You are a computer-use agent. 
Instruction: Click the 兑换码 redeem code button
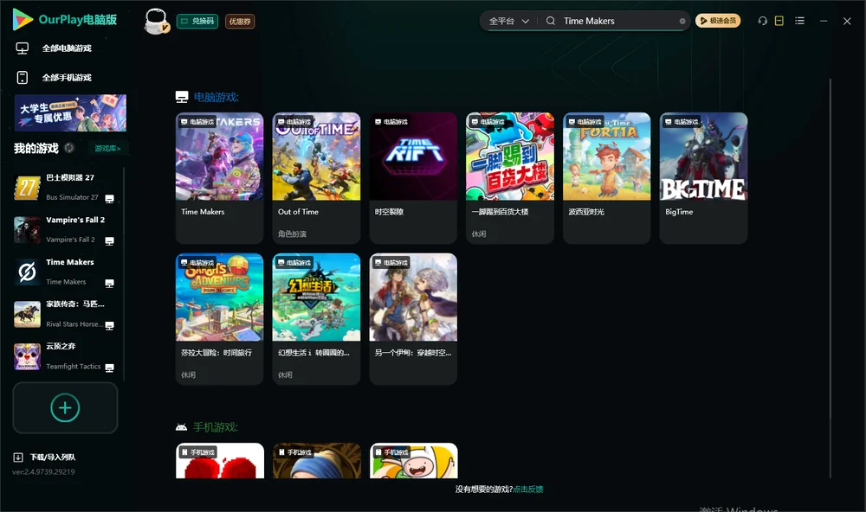[197, 21]
